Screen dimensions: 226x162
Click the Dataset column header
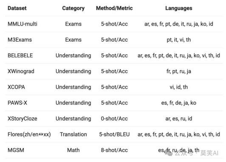tap(17, 8)
